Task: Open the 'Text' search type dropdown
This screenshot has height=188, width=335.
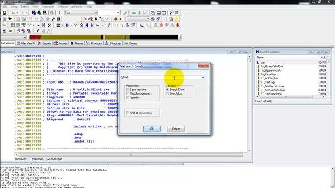Action: tap(96, 13)
